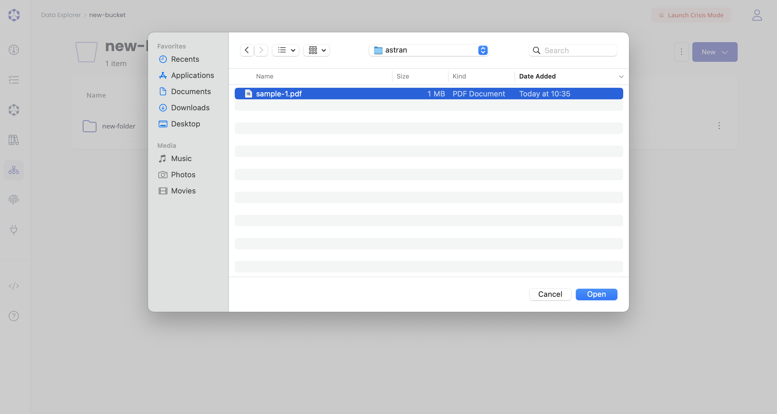Open the code brackets developer icon

(x=14, y=286)
